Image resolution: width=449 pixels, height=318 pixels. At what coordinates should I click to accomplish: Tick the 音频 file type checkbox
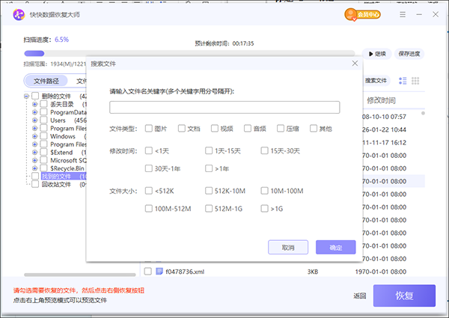tap(248, 128)
